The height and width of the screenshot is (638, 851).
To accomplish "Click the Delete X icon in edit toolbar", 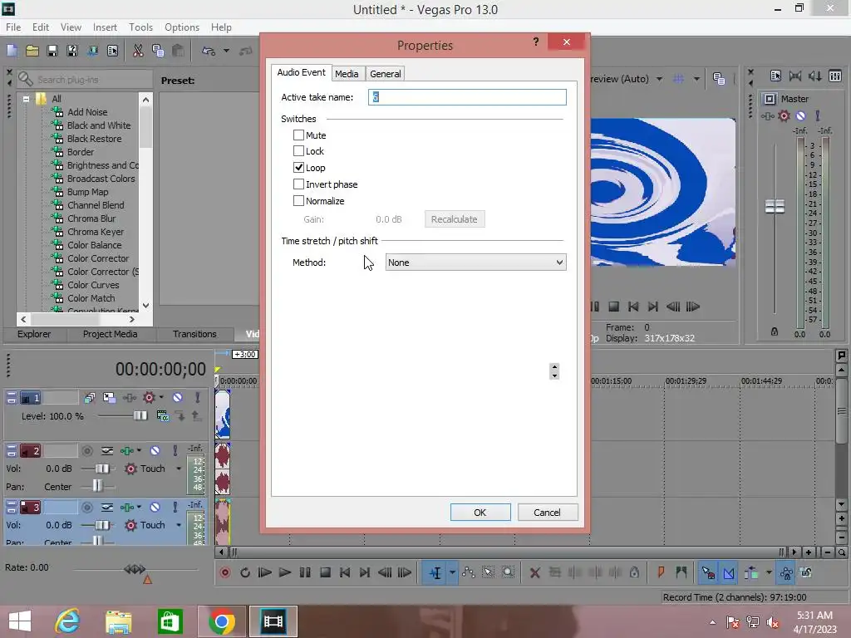I will point(535,572).
